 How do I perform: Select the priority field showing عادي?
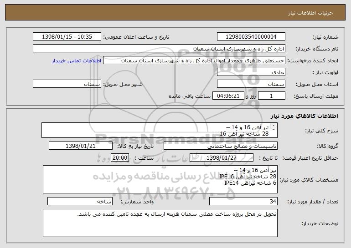click(251, 72)
